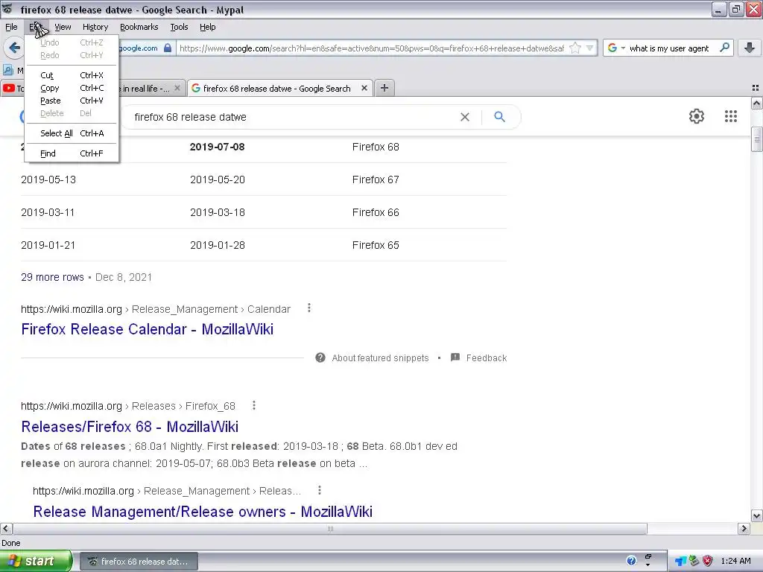The image size is (763, 572).
Task: Click the '2019-07-08' date cell
Action: [217, 147]
